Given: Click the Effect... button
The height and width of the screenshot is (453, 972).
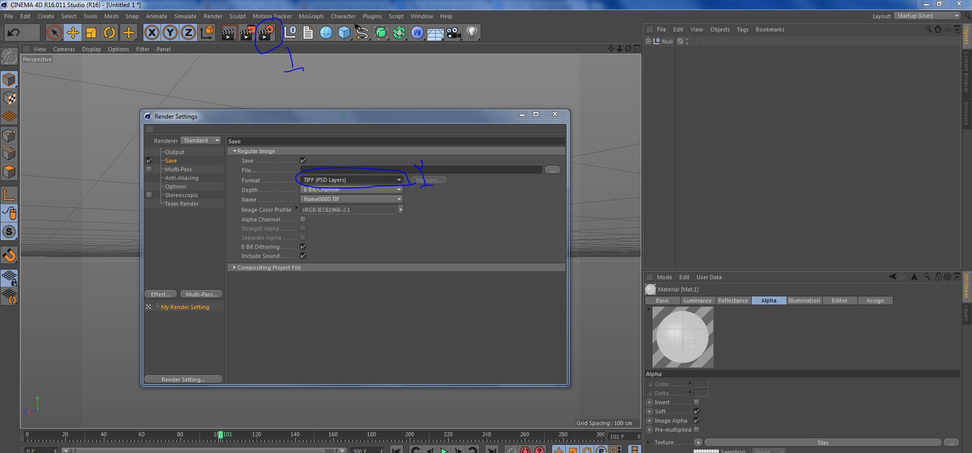Looking at the screenshot, I should (161, 294).
